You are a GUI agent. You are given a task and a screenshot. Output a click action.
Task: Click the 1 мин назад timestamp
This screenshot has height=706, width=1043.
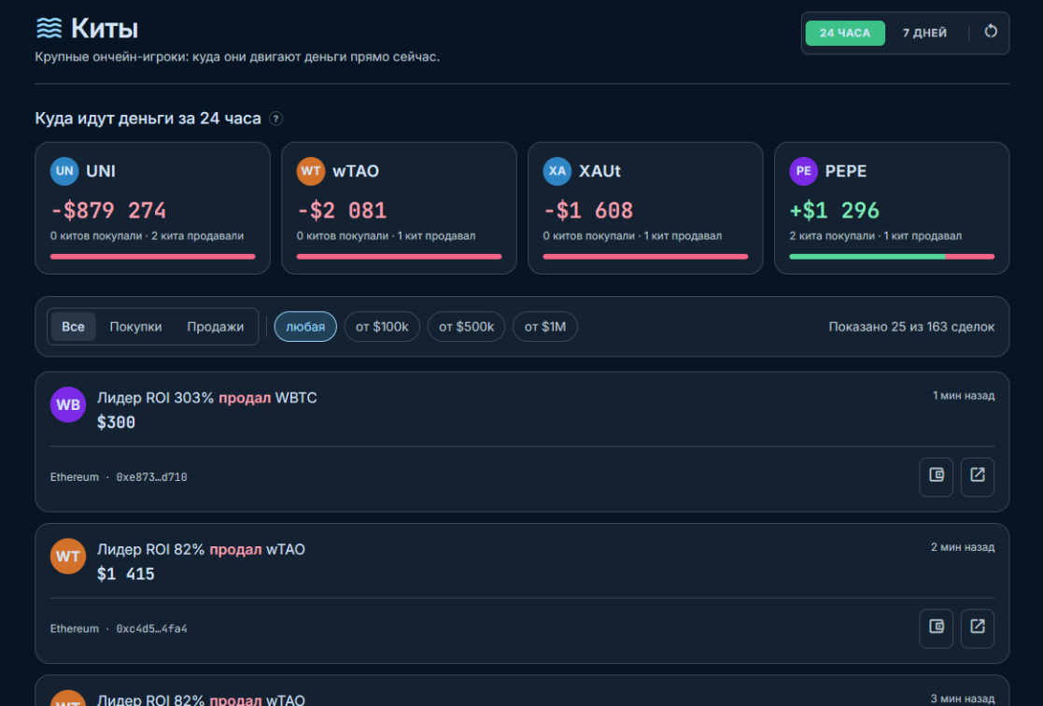[x=964, y=395]
